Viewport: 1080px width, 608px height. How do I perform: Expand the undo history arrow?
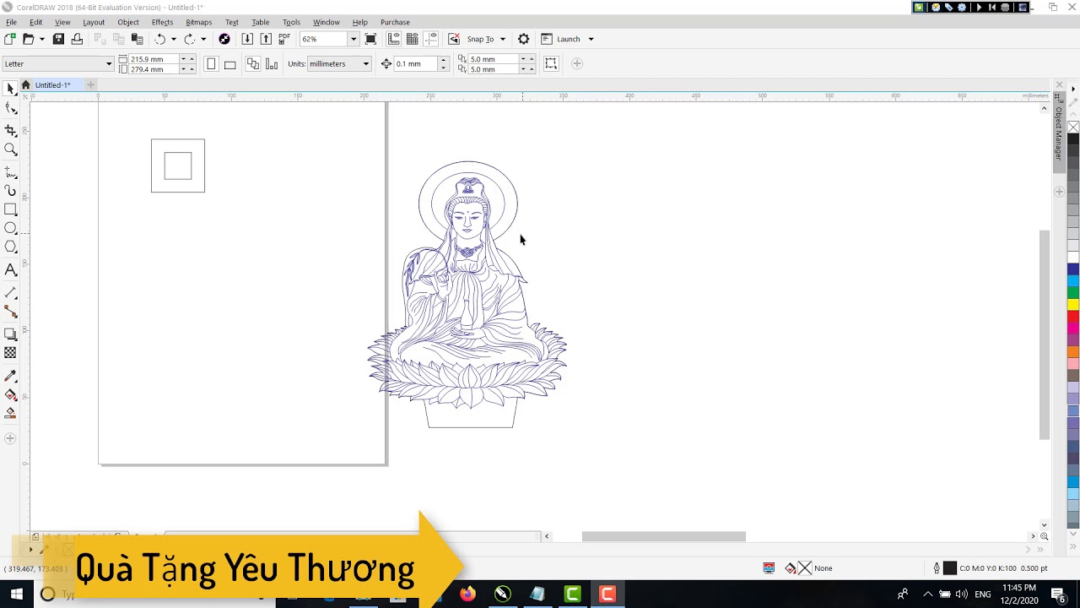(x=174, y=39)
